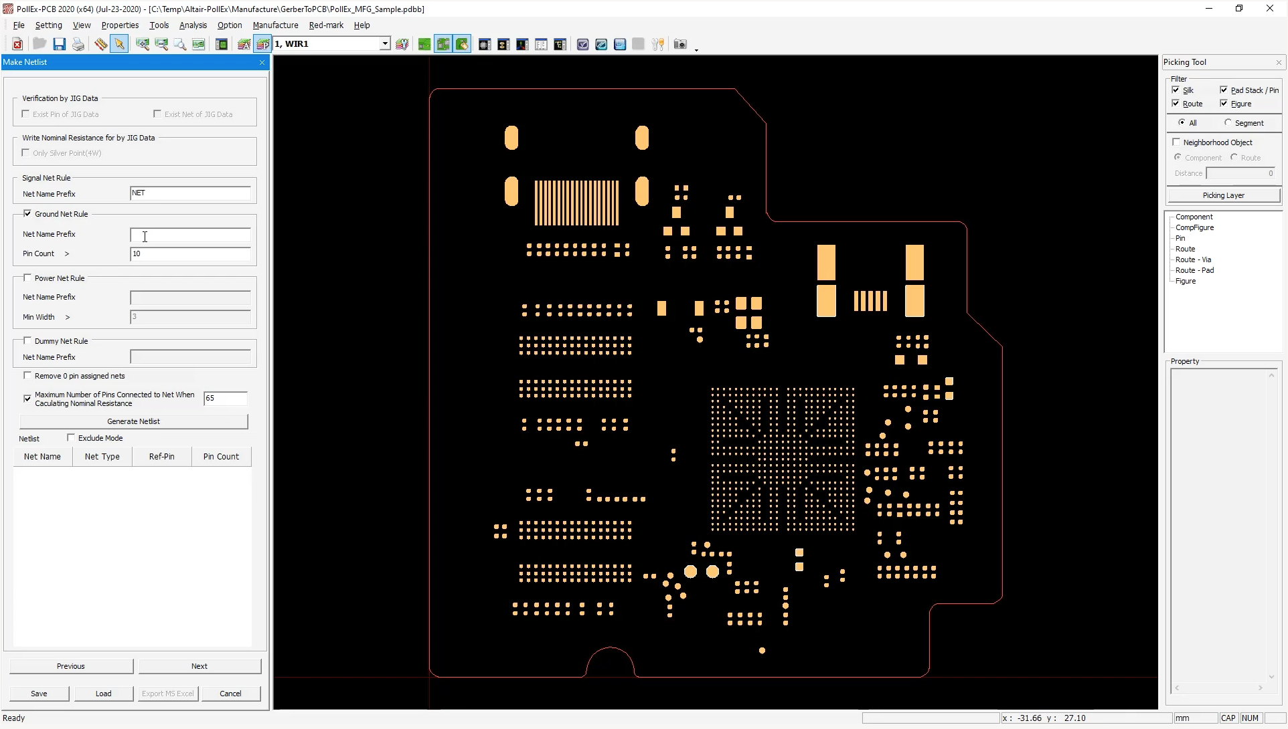Click the toolbar overflow arrow at far right
1288x729 pixels.
[696, 50]
